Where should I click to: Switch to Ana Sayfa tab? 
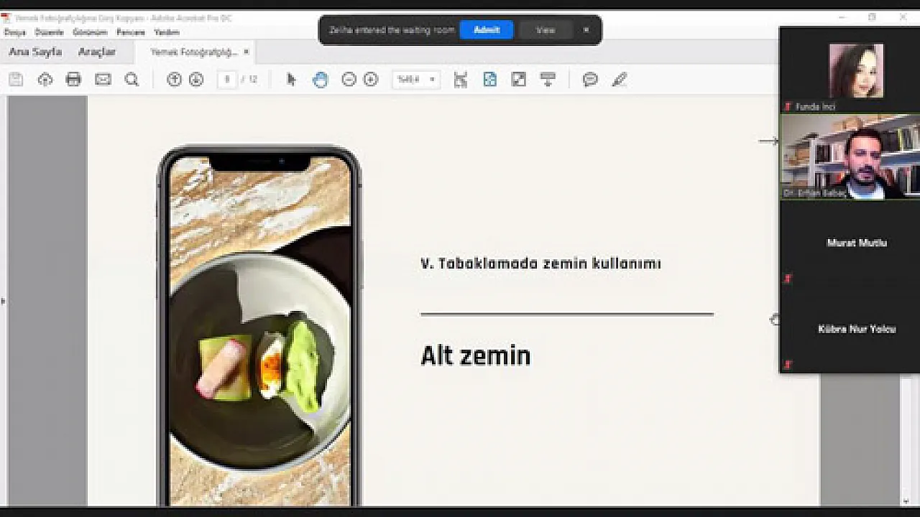(35, 52)
